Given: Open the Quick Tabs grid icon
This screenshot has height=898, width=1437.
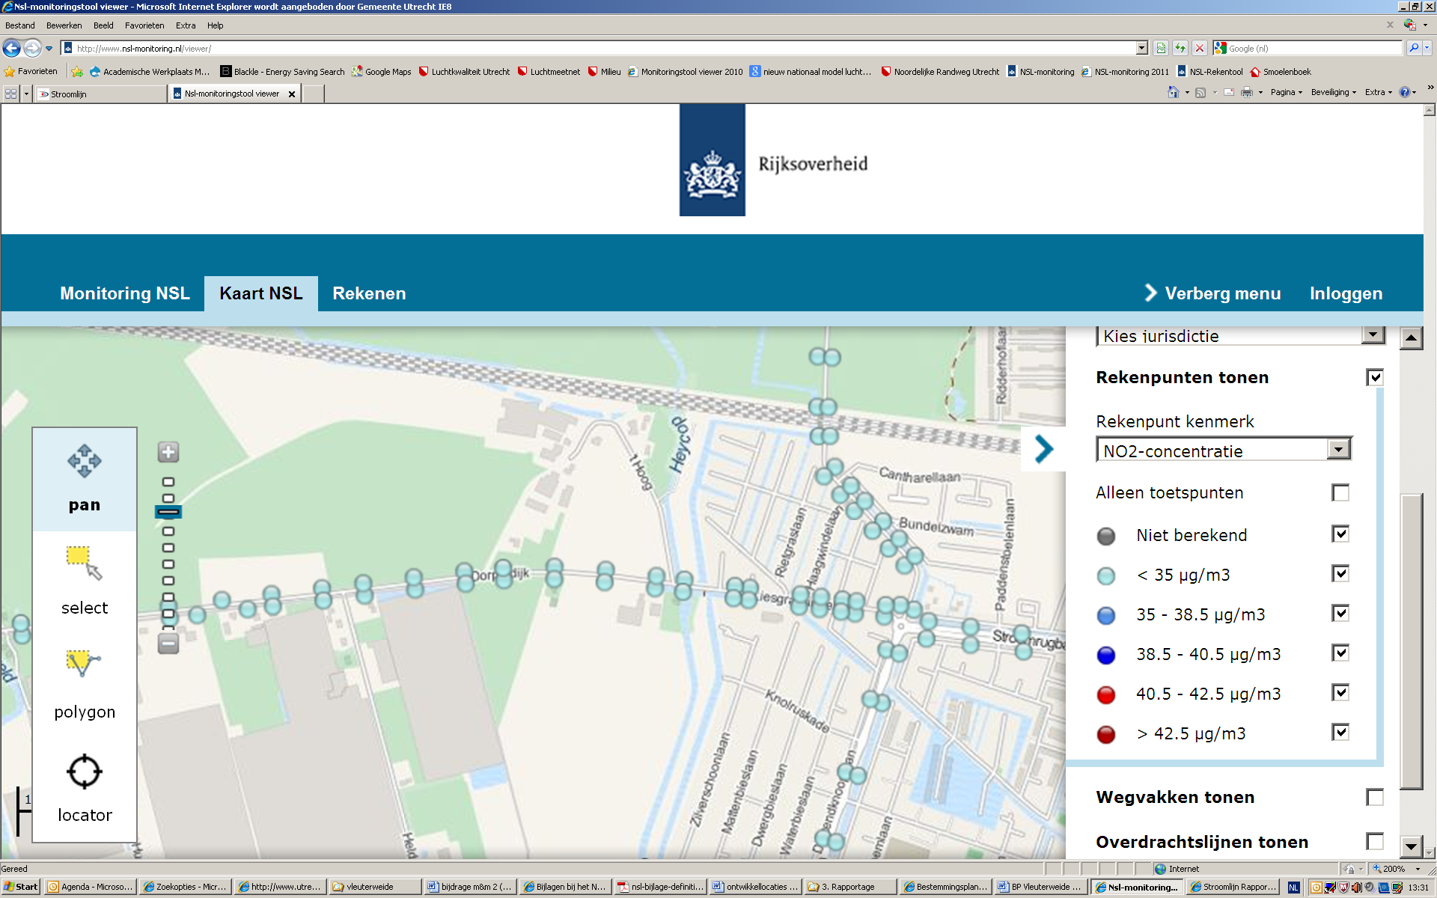Looking at the screenshot, I should point(10,94).
